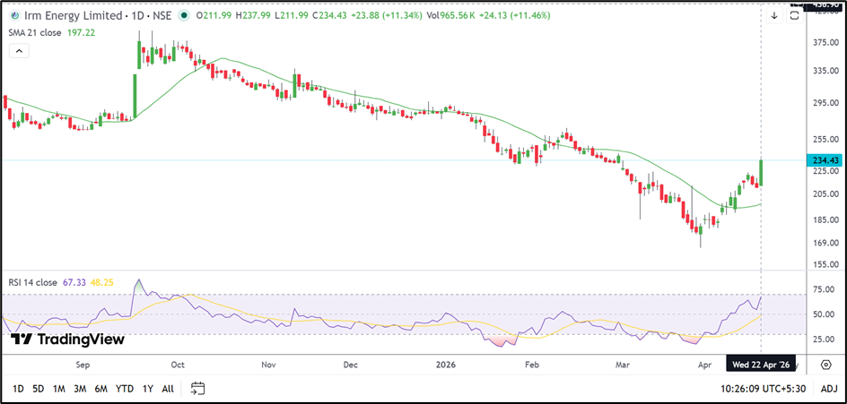Click the TradingView logo

pos(67,340)
